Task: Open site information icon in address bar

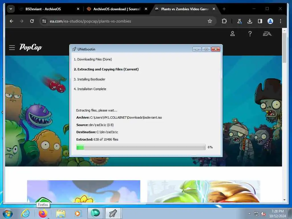Action: click(x=44, y=21)
